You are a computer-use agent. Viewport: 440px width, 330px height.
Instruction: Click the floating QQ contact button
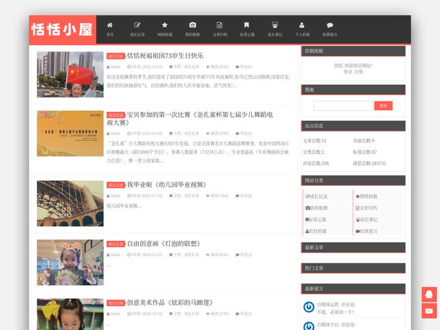point(429,295)
